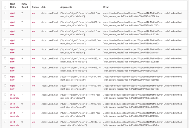Click Jobs::UserEmail on the user_id 1698 row

point(50,104)
